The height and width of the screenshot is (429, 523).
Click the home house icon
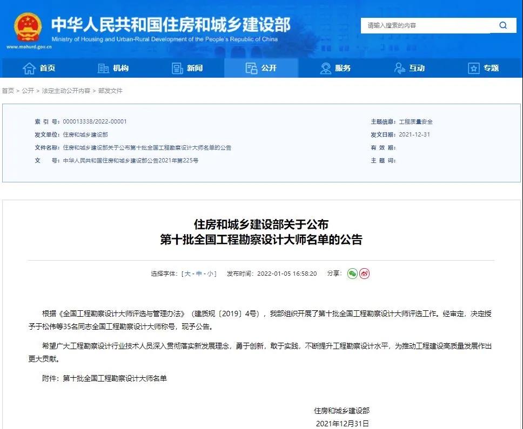pyautogui.click(x=29, y=69)
